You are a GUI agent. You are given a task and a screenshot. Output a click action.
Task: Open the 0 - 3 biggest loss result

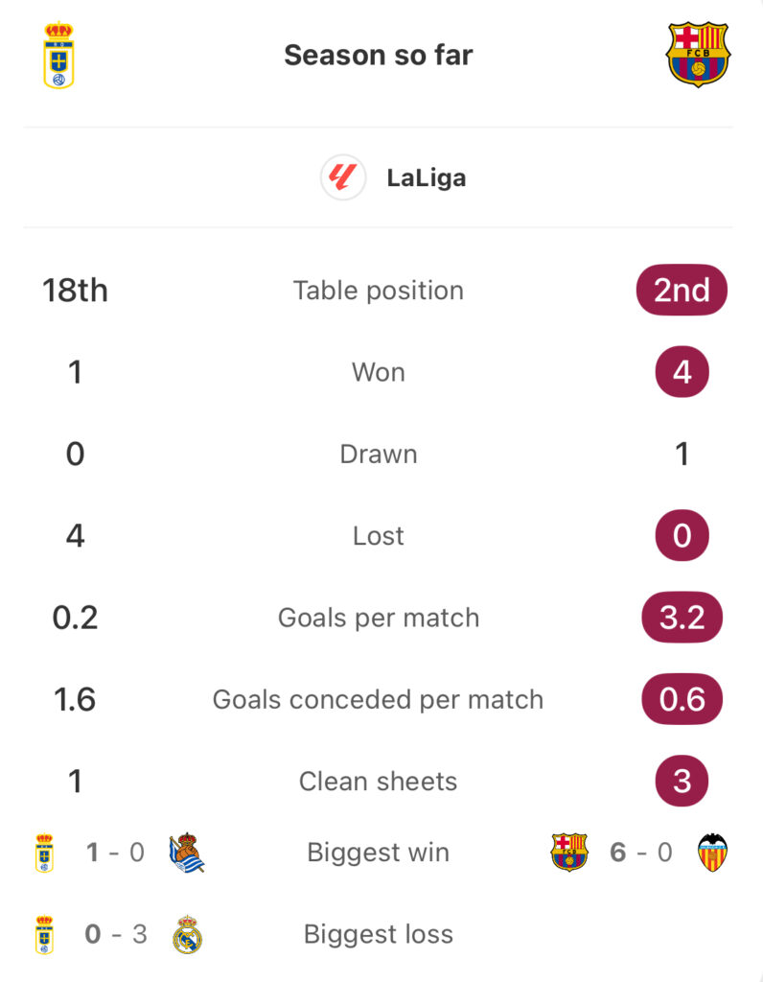pos(116,934)
